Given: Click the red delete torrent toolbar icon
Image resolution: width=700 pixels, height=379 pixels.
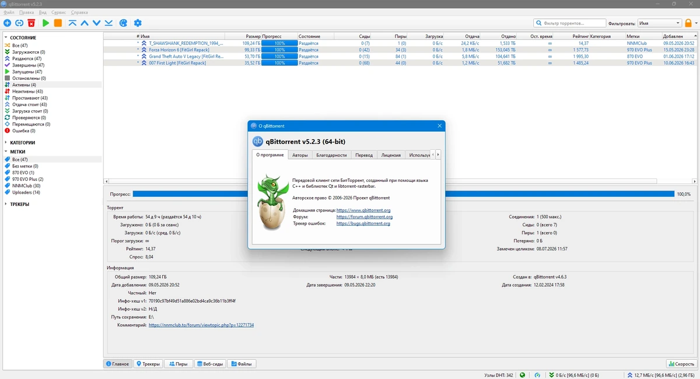Looking at the screenshot, I should [x=32, y=23].
